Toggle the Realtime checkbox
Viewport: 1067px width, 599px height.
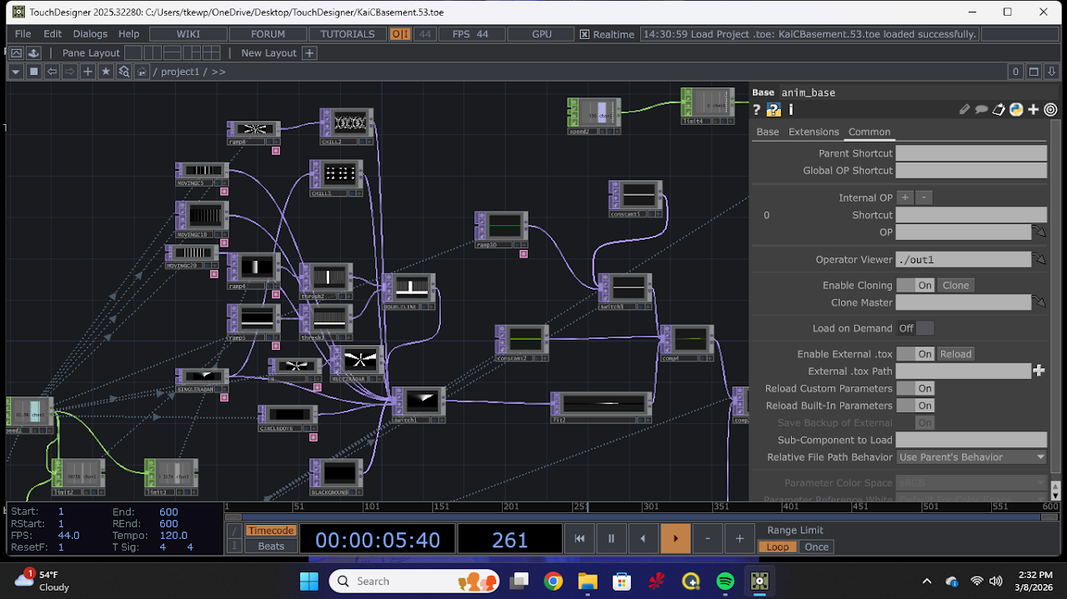point(584,34)
